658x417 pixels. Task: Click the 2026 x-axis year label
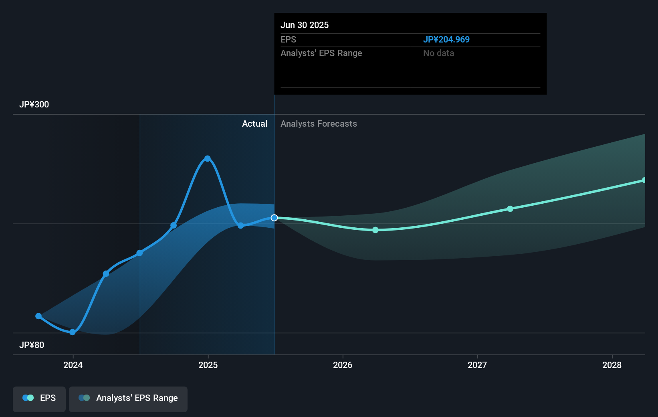tap(343, 365)
